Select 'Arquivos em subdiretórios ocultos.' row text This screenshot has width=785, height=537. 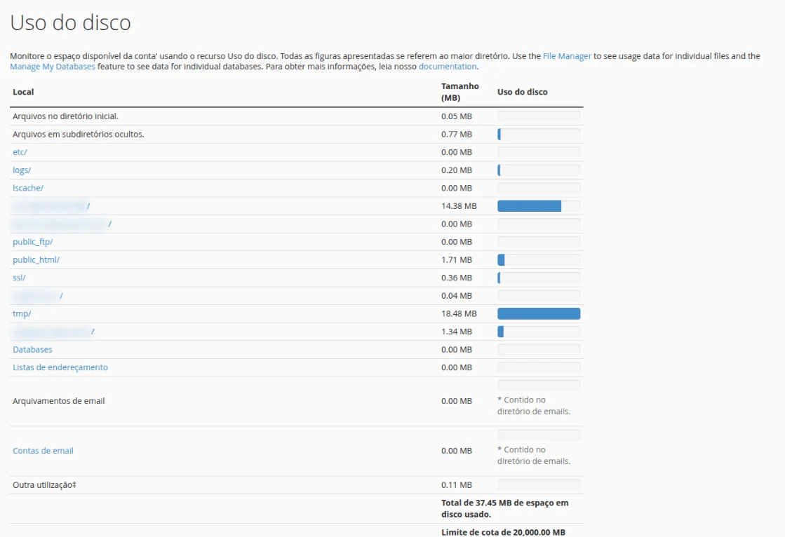pos(78,134)
